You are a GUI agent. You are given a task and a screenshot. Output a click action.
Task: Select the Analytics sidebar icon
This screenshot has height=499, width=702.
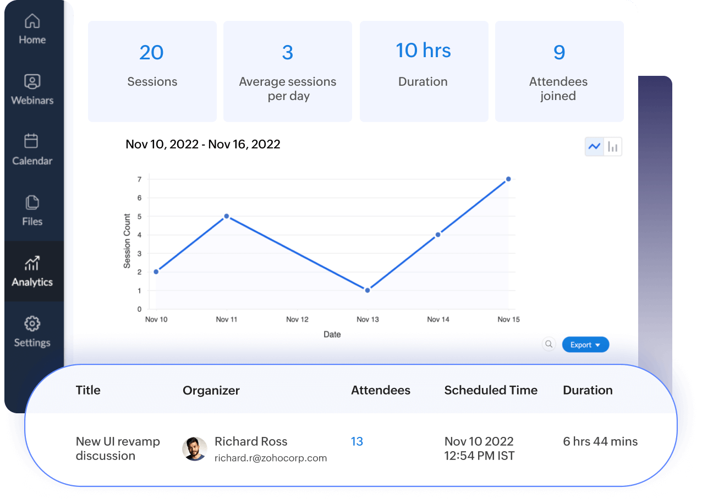[32, 263]
